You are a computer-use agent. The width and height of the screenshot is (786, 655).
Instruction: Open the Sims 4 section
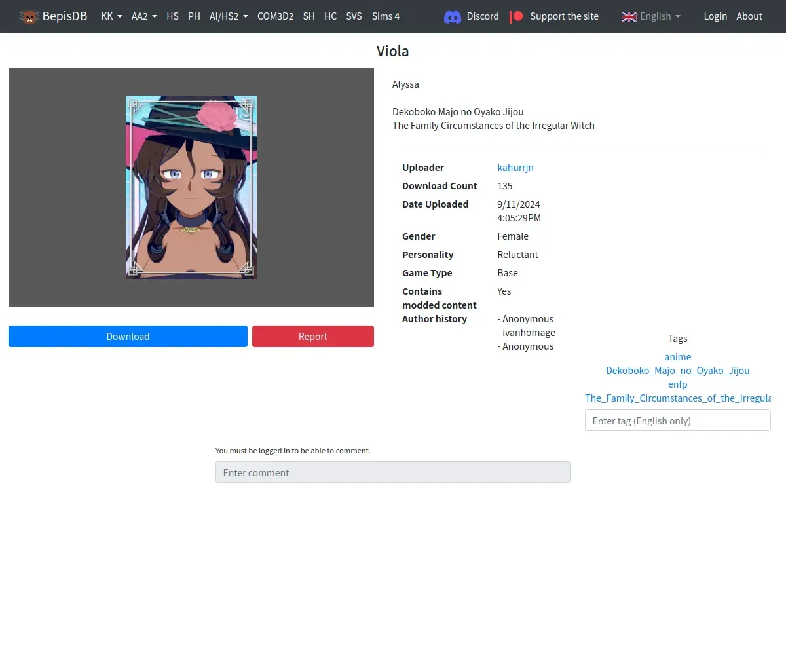[386, 16]
